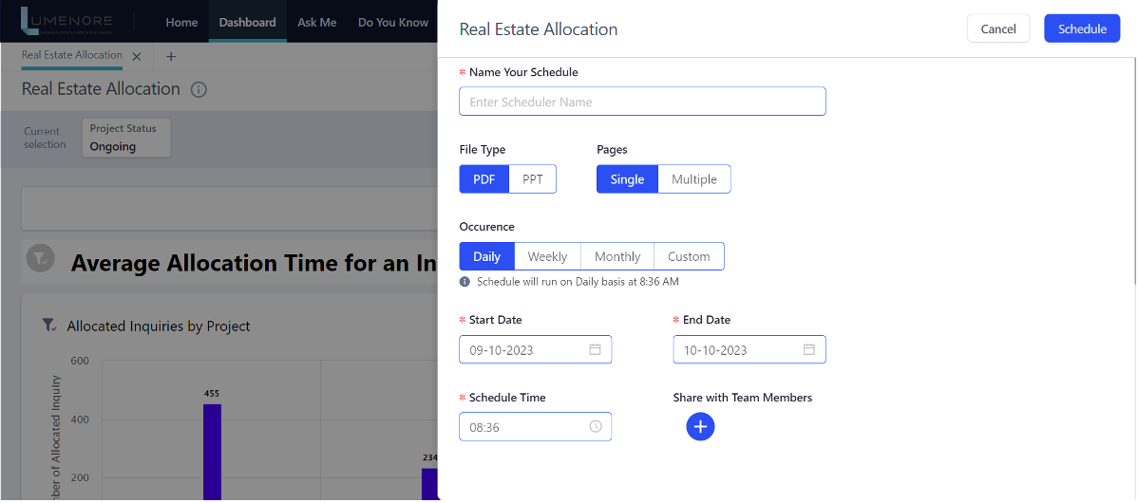Screen dimensions: 1138x503
Task: Click the round filter icon beside Average Allocation Time
Action: [x=40, y=258]
